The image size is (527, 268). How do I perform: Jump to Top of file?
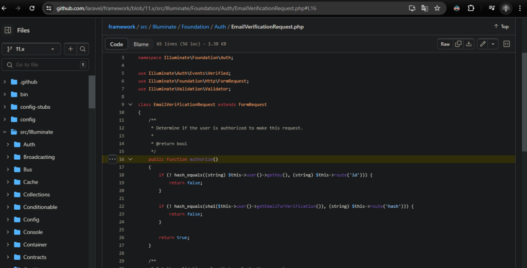(x=501, y=27)
